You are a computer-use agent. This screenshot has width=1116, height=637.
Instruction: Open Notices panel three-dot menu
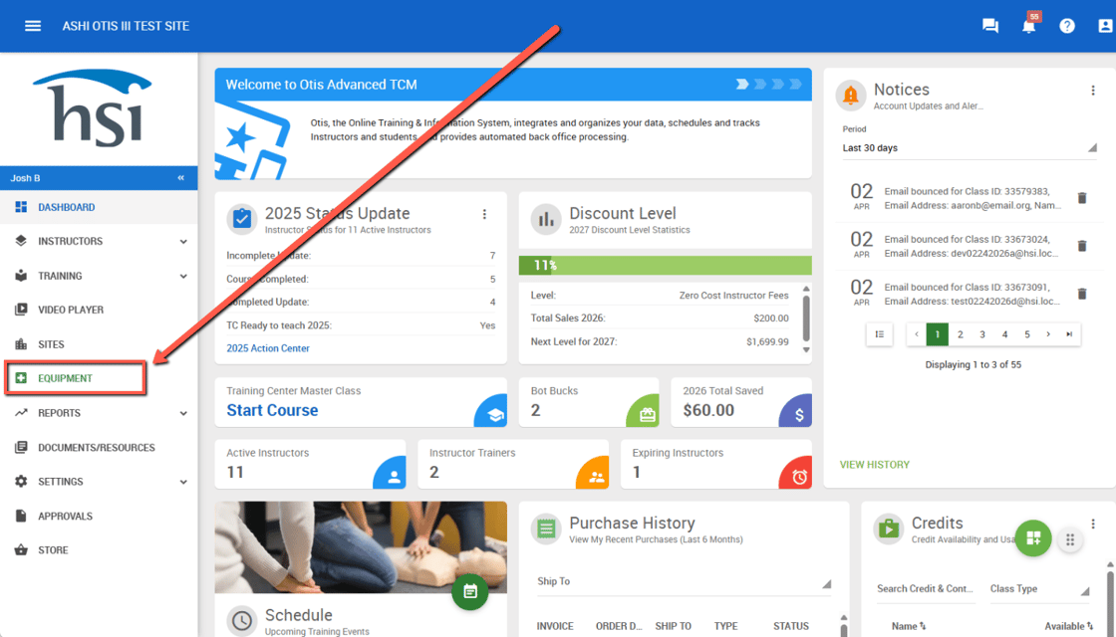(x=1093, y=91)
